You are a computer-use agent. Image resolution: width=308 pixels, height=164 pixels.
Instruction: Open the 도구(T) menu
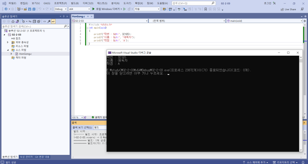(x=127, y=3)
